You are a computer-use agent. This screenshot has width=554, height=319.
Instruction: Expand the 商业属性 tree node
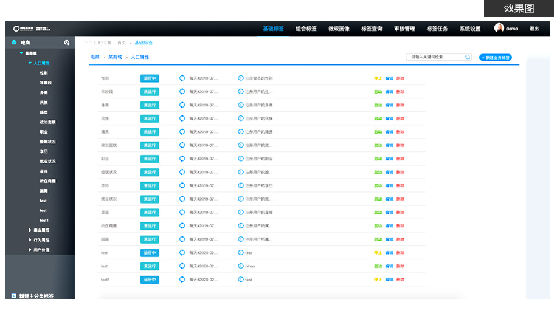point(30,230)
